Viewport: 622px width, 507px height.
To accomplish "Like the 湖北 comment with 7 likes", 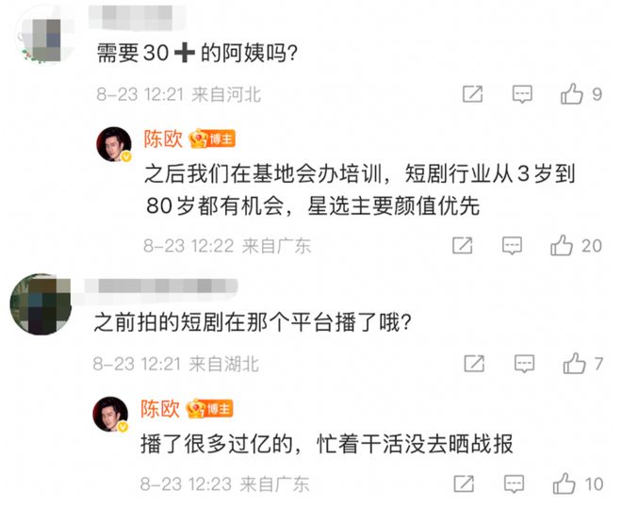I will (x=571, y=363).
